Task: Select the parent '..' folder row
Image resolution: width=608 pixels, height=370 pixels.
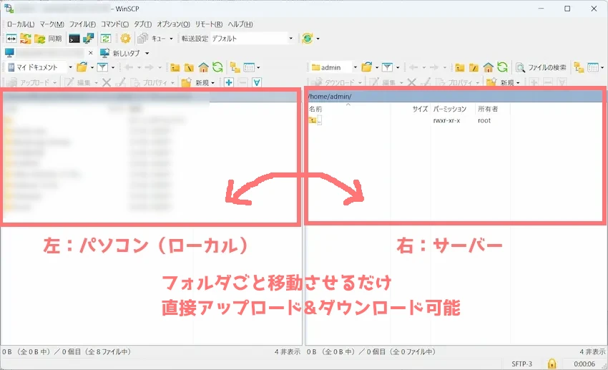Action: [x=315, y=121]
